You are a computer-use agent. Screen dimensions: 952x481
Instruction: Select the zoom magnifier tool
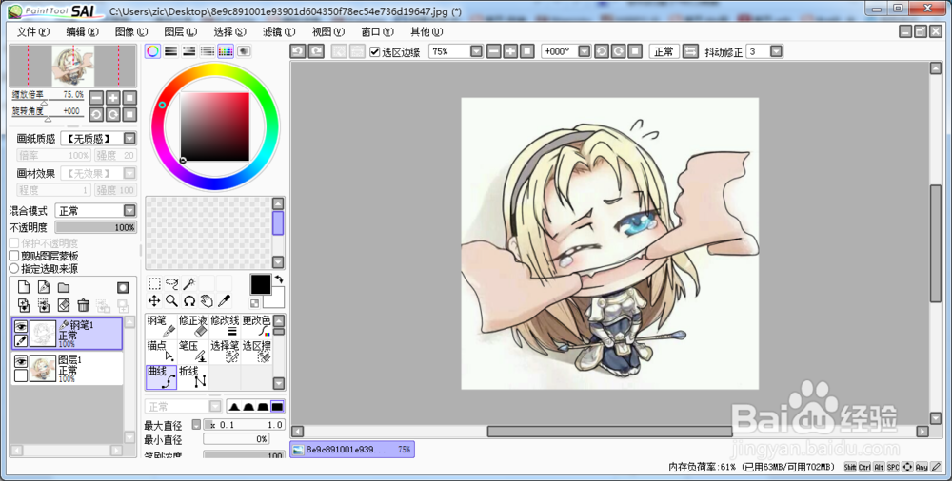tap(171, 300)
